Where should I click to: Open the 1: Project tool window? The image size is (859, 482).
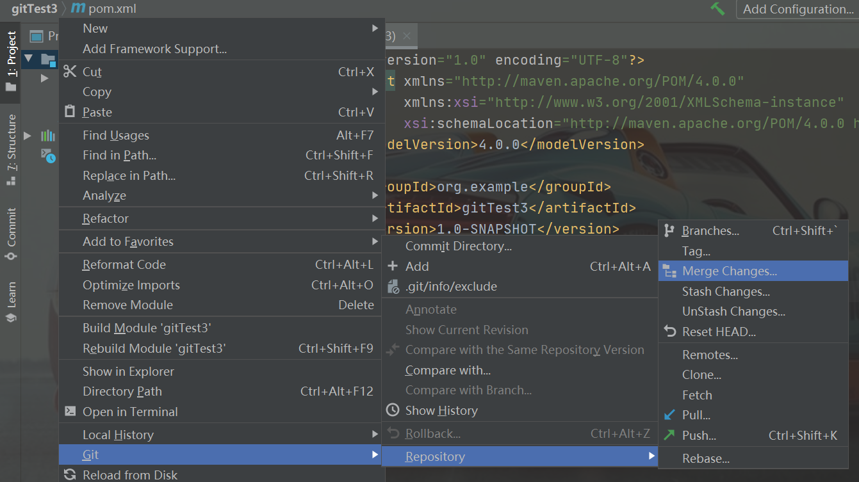point(11,61)
